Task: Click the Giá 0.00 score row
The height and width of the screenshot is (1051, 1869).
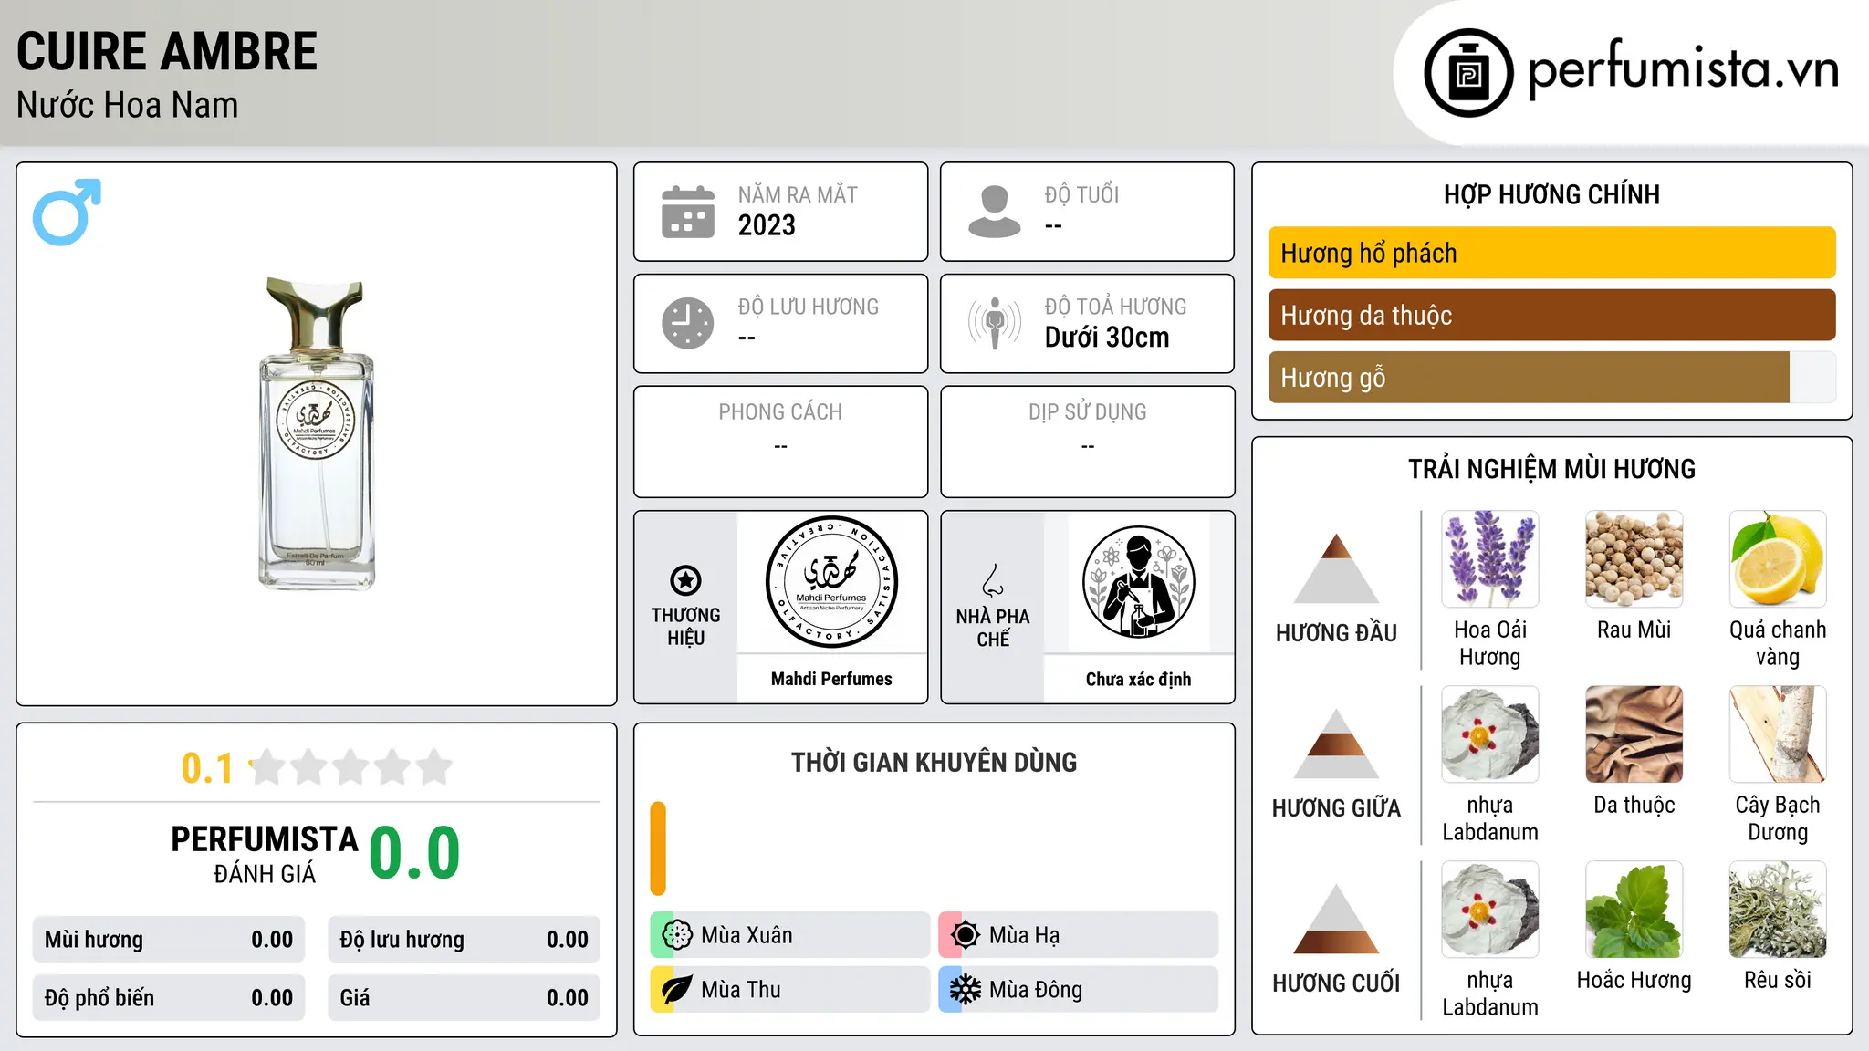Action: click(x=465, y=998)
